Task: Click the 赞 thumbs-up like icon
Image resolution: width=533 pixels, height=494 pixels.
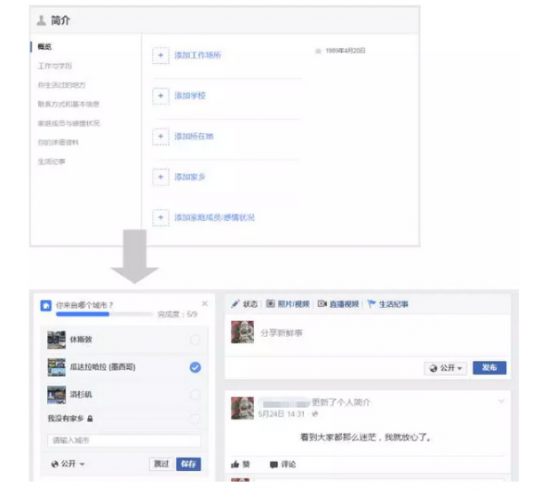Action: pos(236,464)
